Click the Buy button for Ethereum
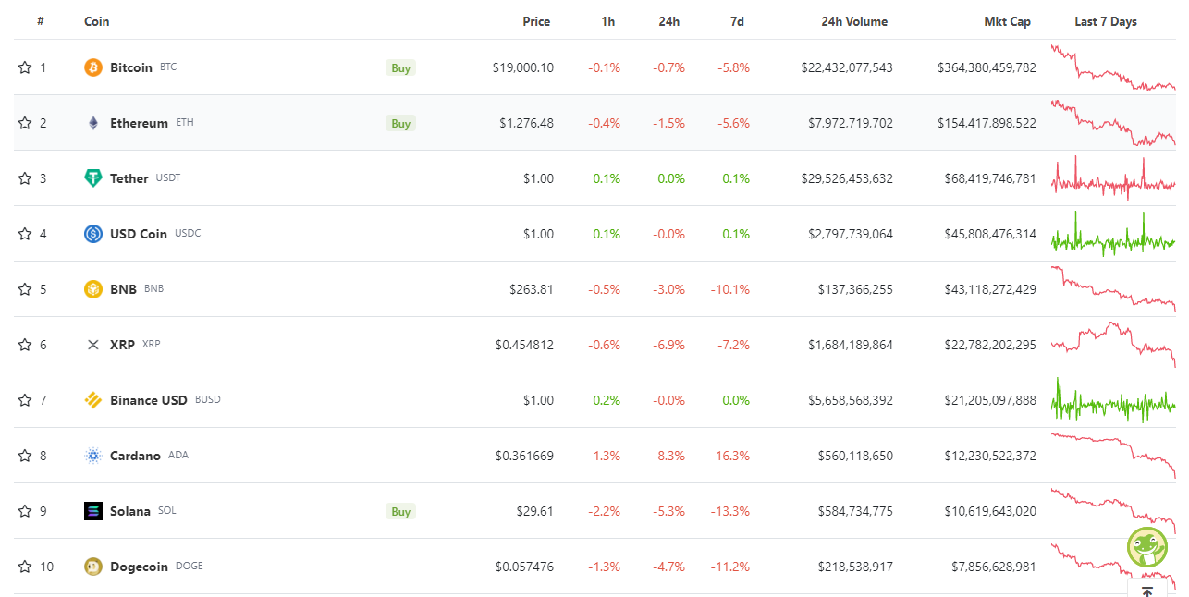This screenshot has height=597, width=1189. point(400,123)
